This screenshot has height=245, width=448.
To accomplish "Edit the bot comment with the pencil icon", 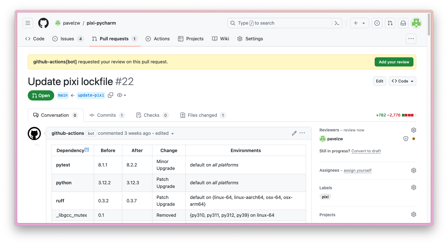I will (x=294, y=133).
